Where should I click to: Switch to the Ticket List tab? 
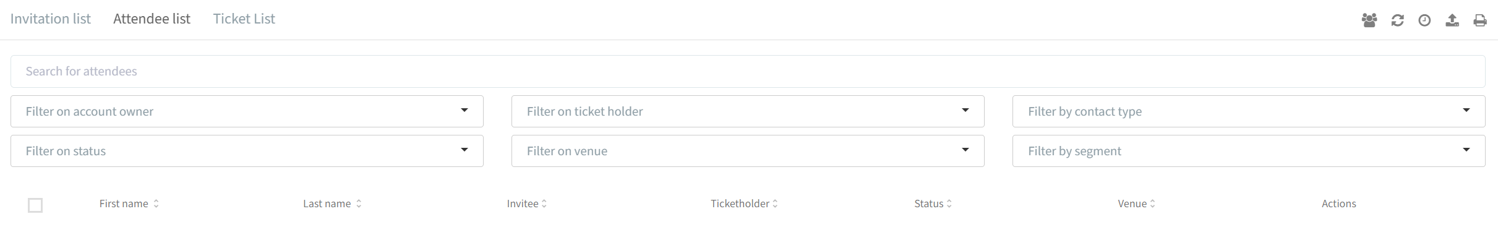[x=244, y=19]
